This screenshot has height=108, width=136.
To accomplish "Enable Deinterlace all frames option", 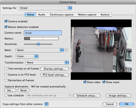I will coord(6,80).
